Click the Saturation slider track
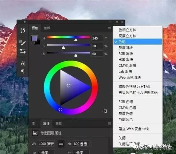Screen dimensions: 176x154 tap(68, 45)
